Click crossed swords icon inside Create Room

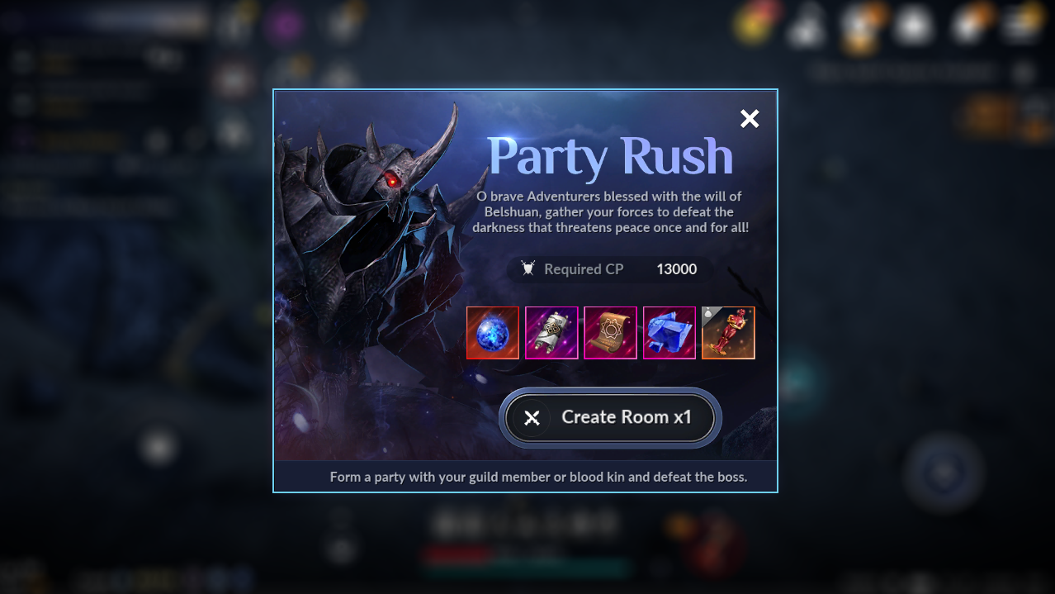click(x=532, y=418)
